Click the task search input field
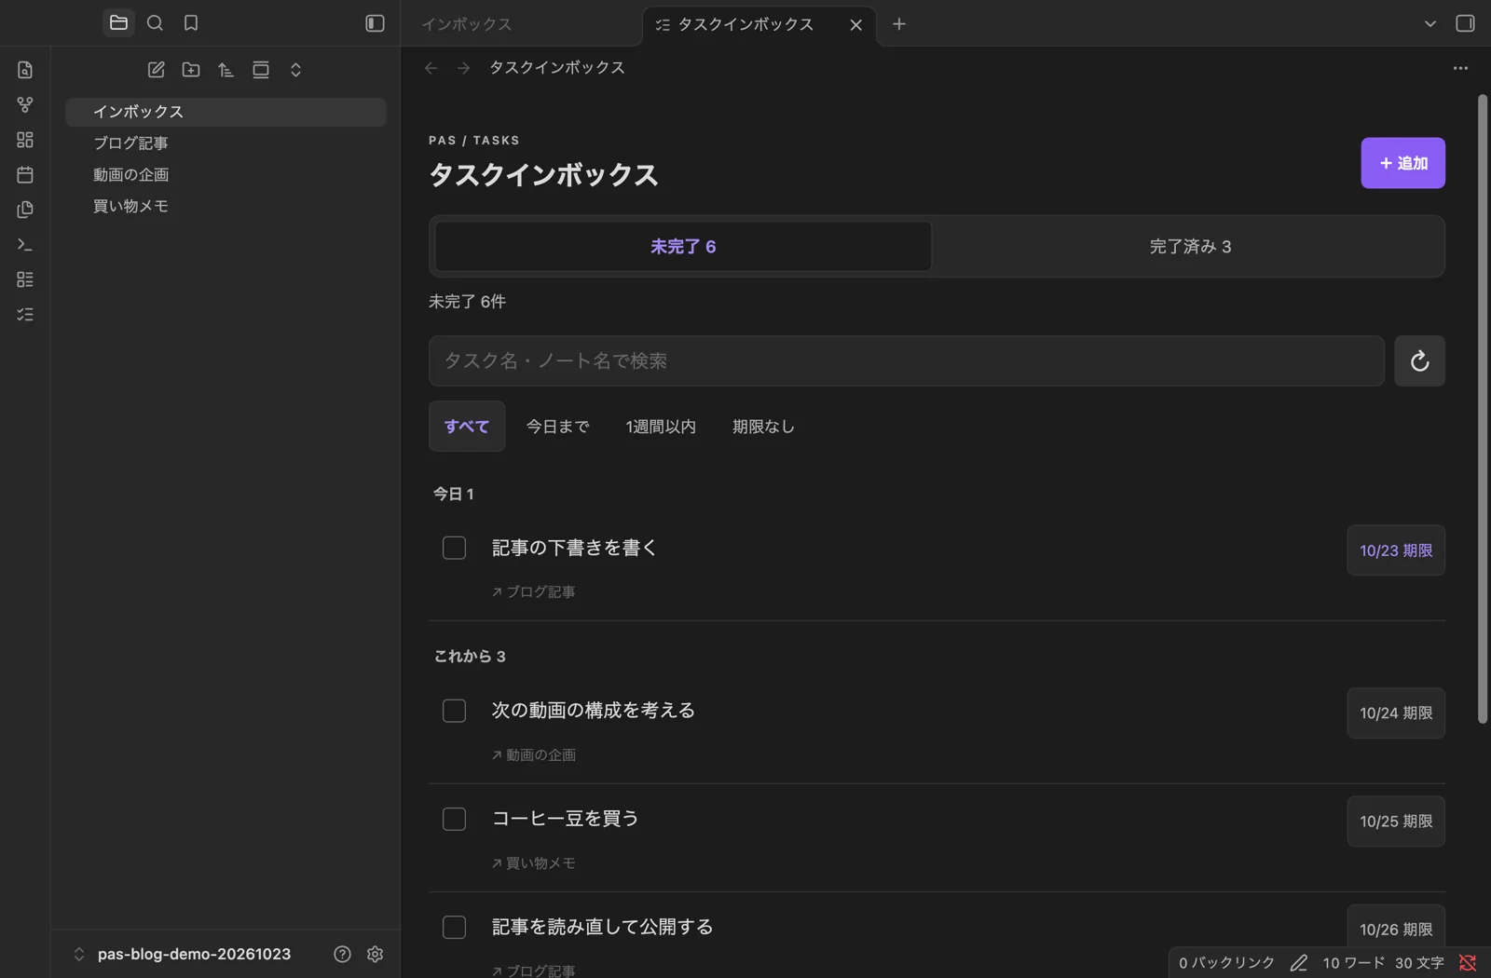This screenshot has height=978, width=1491. tap(906, 360)
